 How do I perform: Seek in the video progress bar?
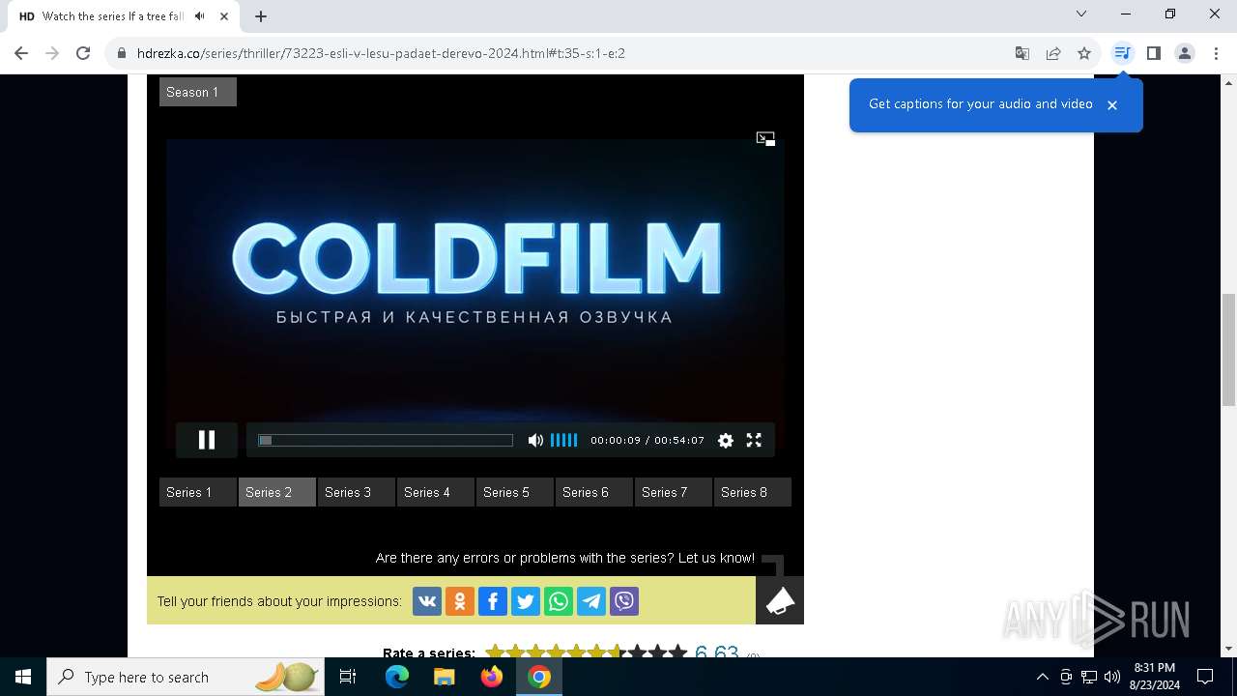pyautogui.click(x=386, y=440)
